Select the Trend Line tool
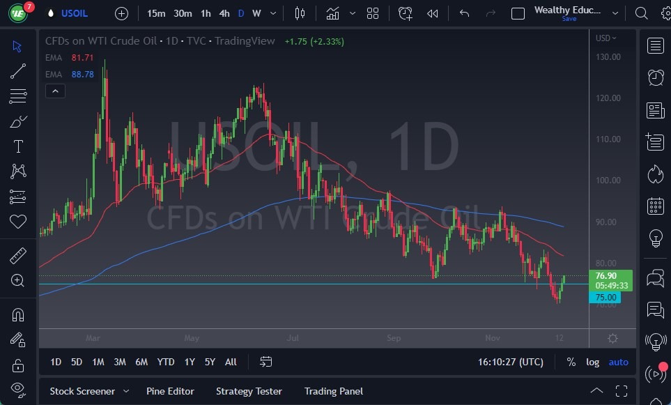Image resolution: width=671 pixels, height=405 pixels. click(17, 70)
